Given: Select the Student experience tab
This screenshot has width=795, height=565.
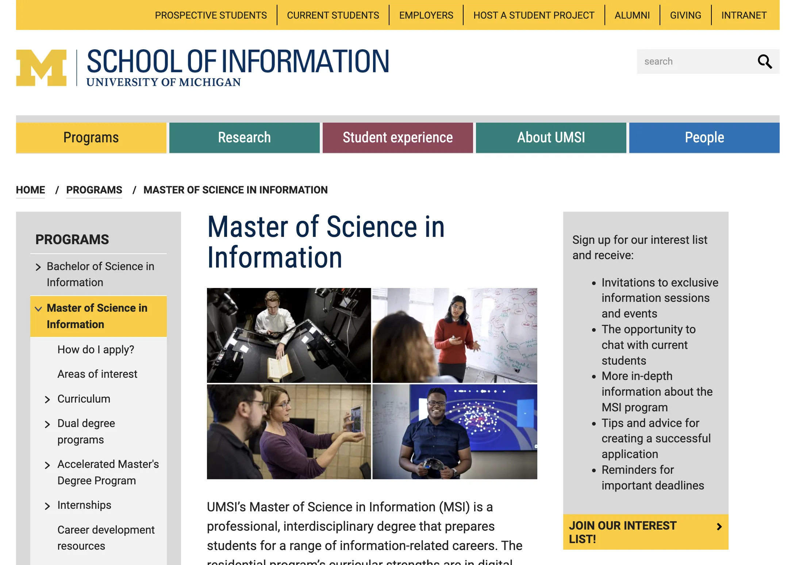Looking at the screenshot, I should point(397,138).
